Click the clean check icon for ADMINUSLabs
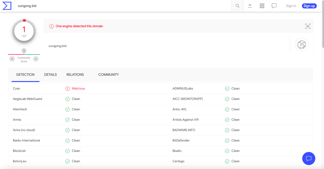Image resolution: width=324 pixels, height=169 pixels. (x=227, y=88)
